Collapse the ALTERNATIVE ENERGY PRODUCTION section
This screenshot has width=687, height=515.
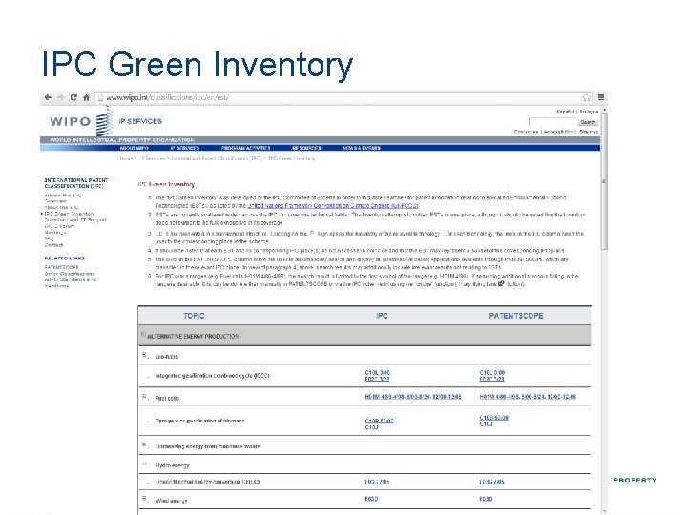pos(143,334)
